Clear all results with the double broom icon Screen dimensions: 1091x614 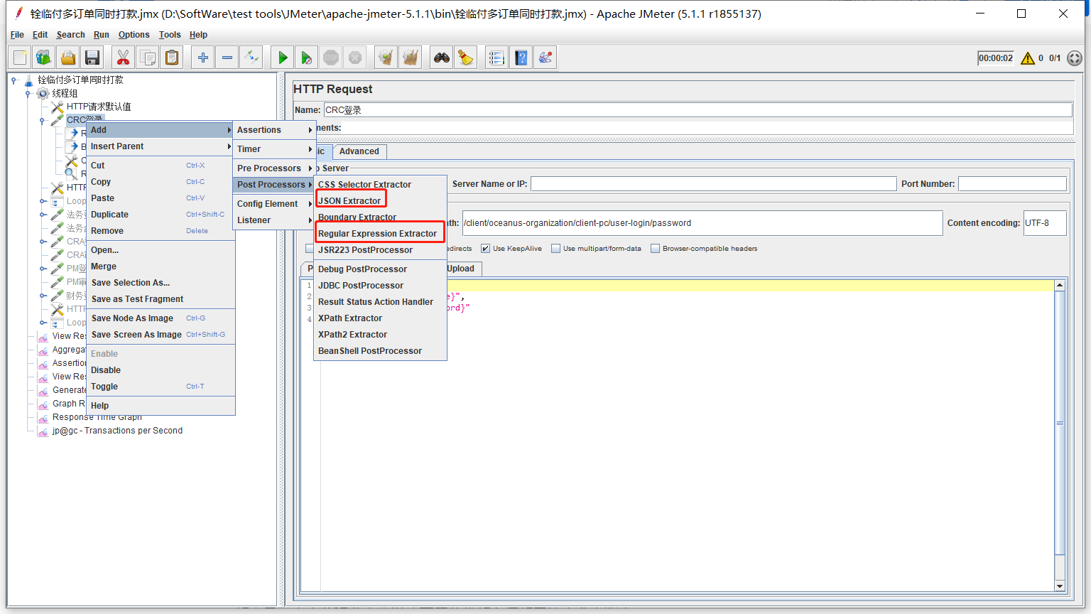(411, 58)
